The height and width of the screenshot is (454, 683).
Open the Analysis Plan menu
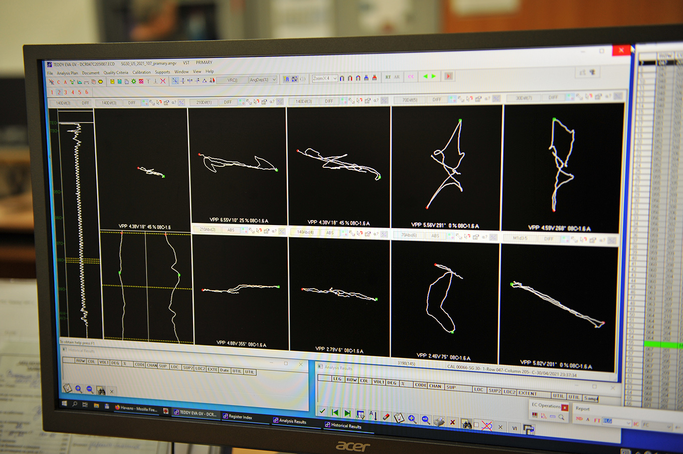coord(67,73)
